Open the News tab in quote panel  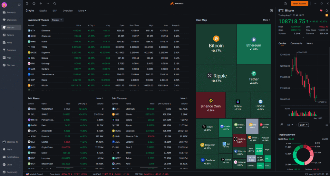(x=309, y=43)
